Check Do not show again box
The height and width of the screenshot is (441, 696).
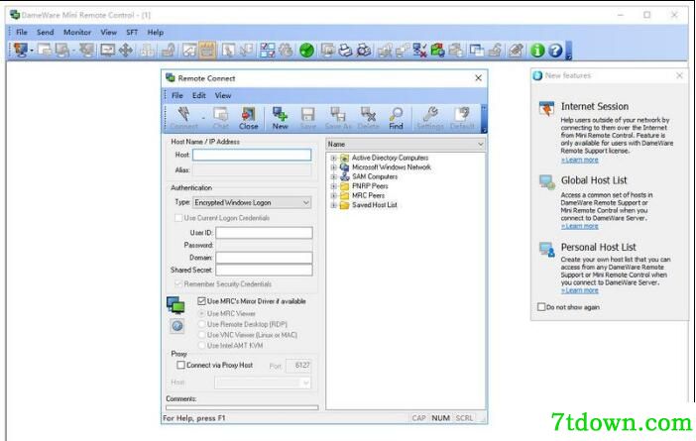(x=541, y=307)
